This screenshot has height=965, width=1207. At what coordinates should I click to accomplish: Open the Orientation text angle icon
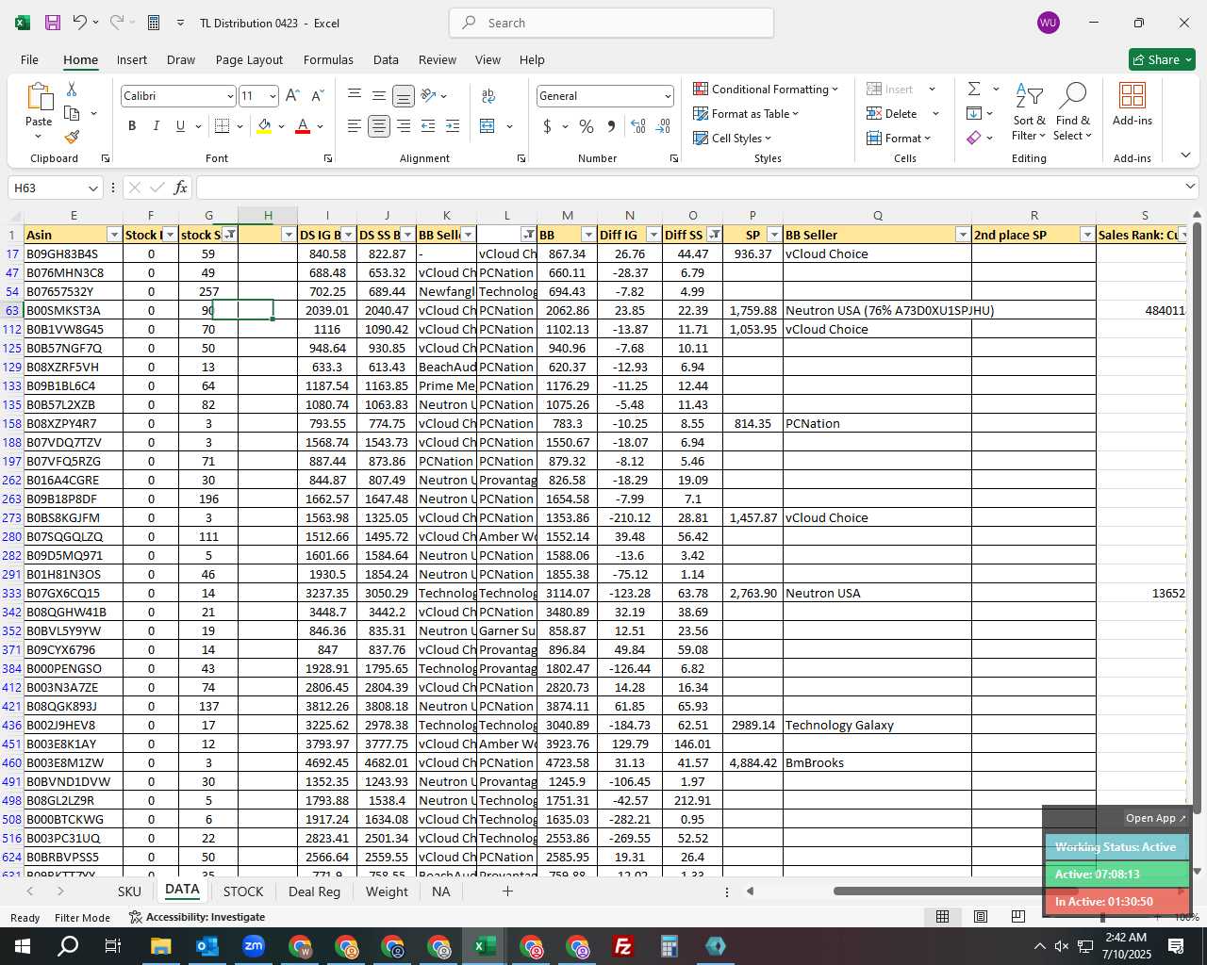coord(429,96)
